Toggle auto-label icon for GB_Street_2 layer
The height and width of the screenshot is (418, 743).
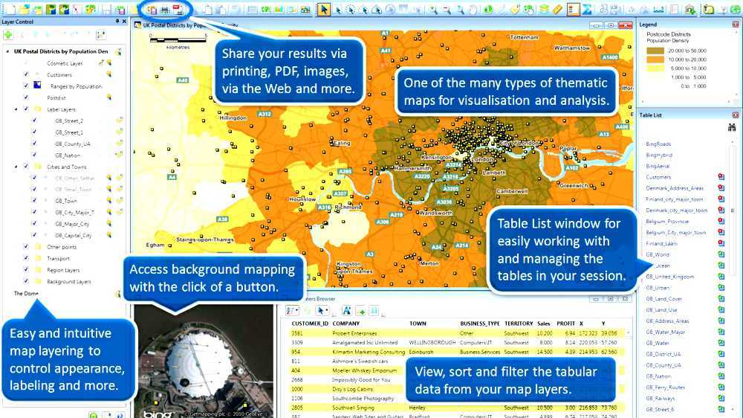click(119, 120)
